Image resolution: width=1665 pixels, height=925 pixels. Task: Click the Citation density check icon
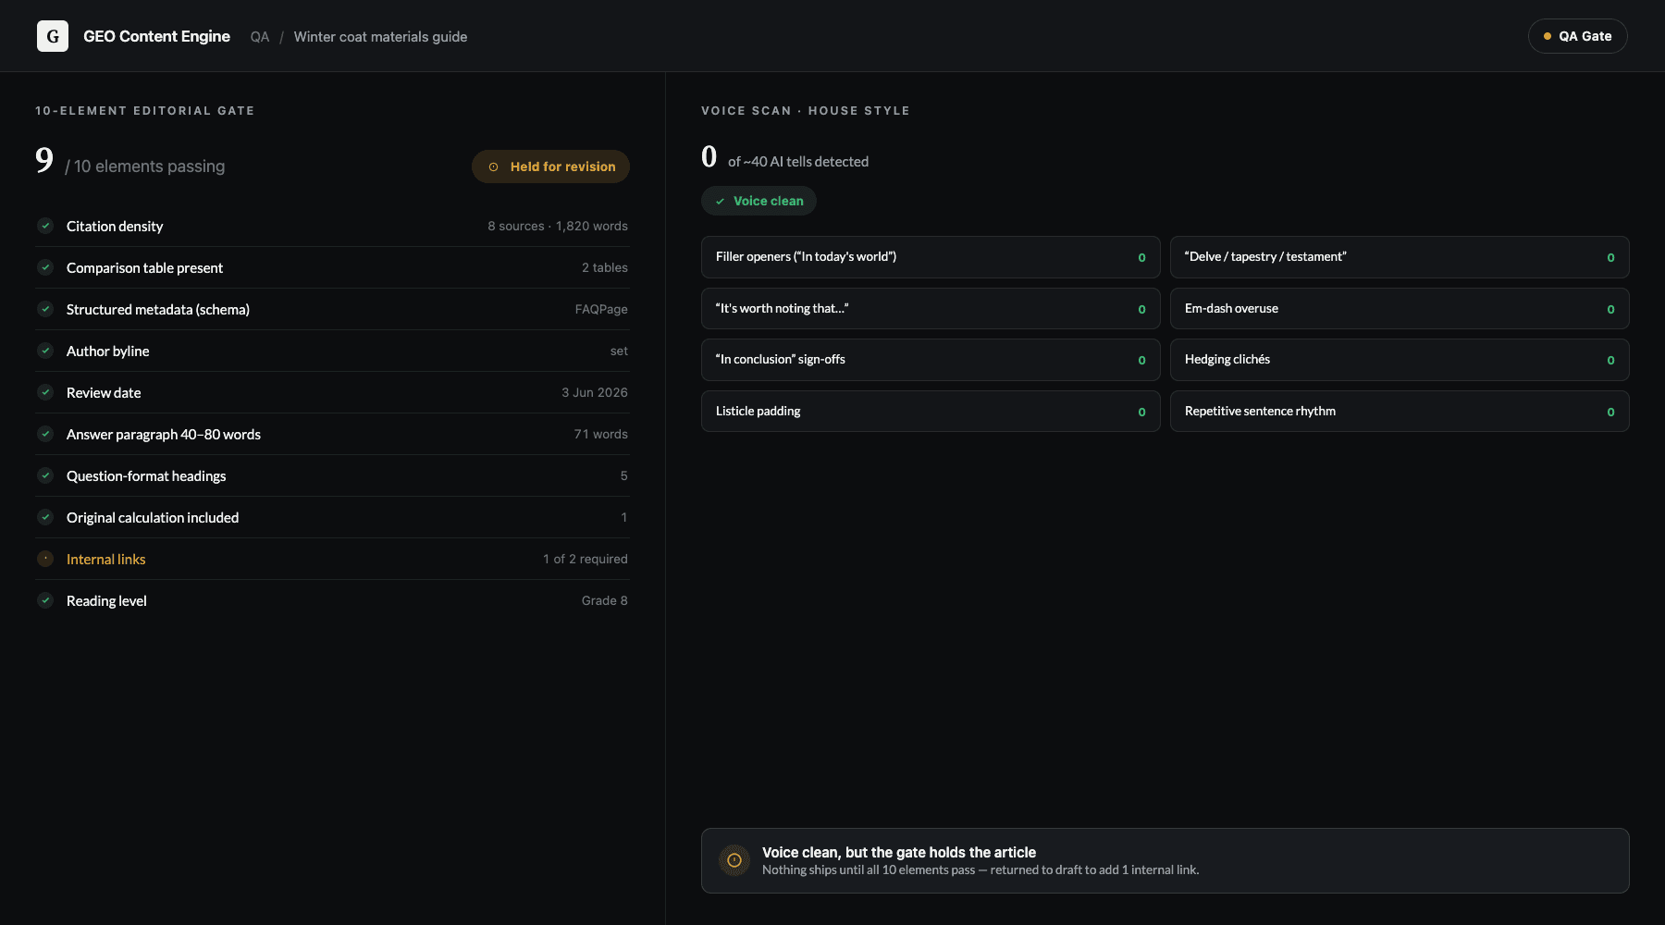click(x=45, y=226)
